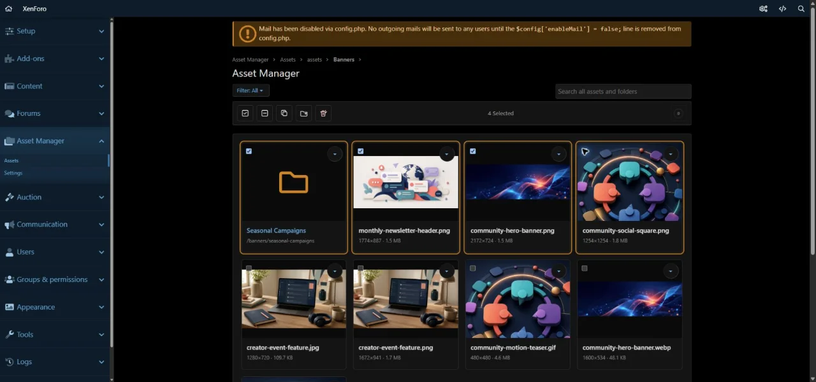Click the community-motion-teaser.gif thumbnail
The height and width of the screenshot is (382, 816).
518,299
